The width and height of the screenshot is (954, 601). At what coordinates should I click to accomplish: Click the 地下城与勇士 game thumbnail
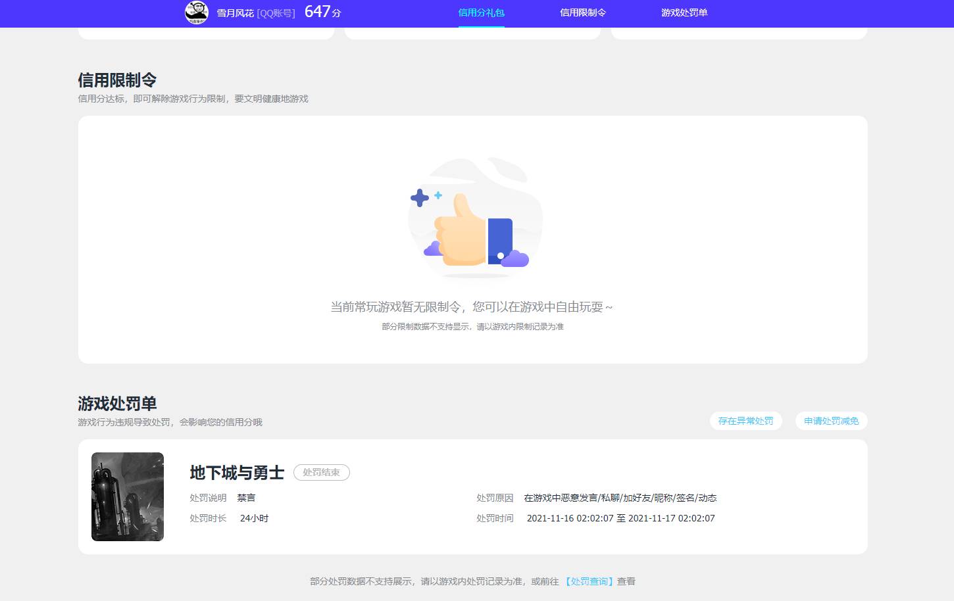[x=127, y=496]
